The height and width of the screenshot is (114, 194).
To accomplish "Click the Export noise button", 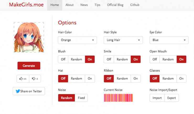I will click(x=172, y=98).
